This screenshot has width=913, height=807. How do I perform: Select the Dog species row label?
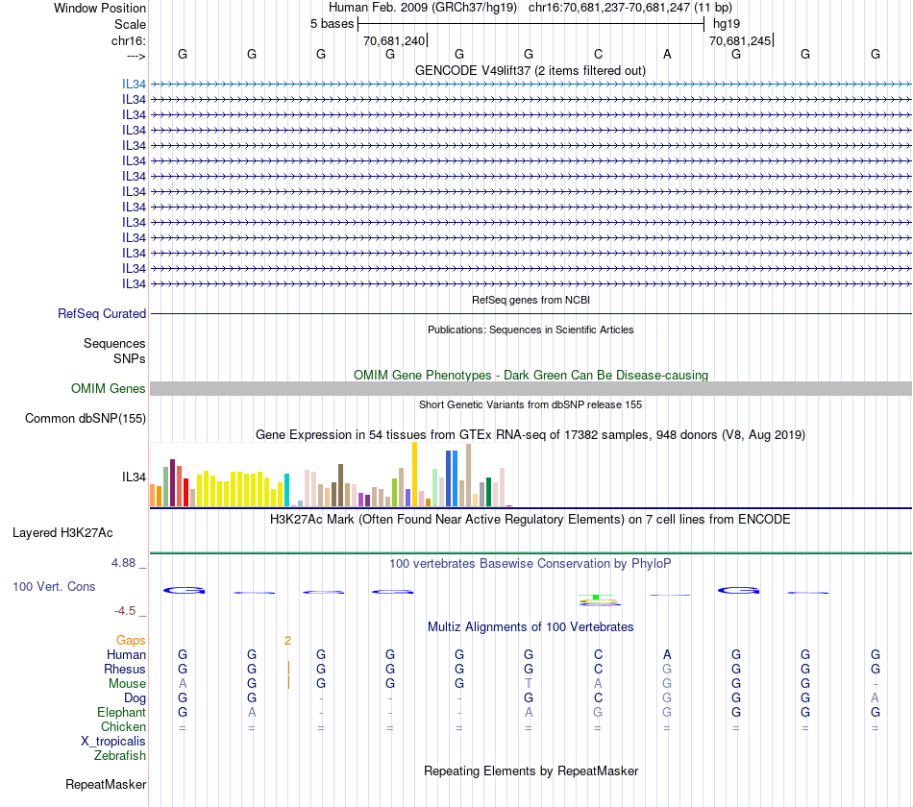tap(135, 697)
